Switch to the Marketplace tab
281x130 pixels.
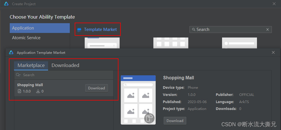coord(31,65)
